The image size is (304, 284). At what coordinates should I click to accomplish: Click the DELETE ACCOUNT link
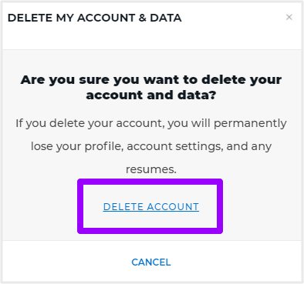point(151,207)
